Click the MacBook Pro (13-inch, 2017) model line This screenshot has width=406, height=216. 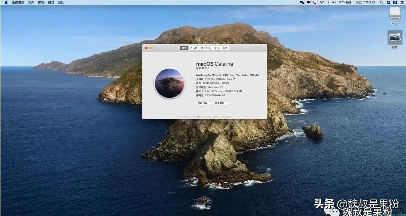coord(228,75)
